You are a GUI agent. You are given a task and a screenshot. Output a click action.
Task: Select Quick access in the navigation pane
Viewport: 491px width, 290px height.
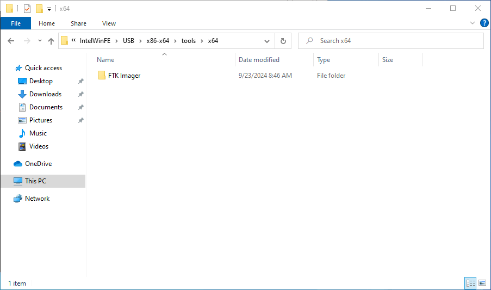pos(43,68)
